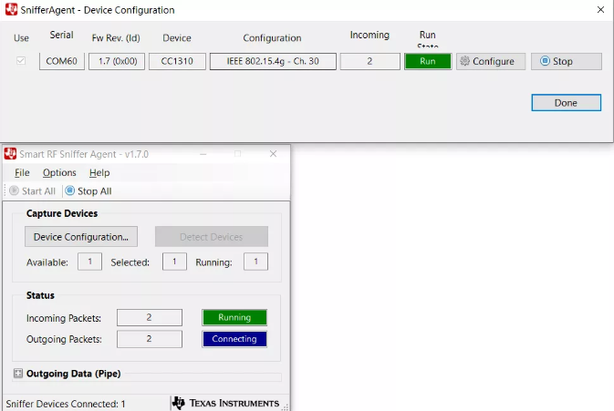Open Device Configuration dialog button

80,237
